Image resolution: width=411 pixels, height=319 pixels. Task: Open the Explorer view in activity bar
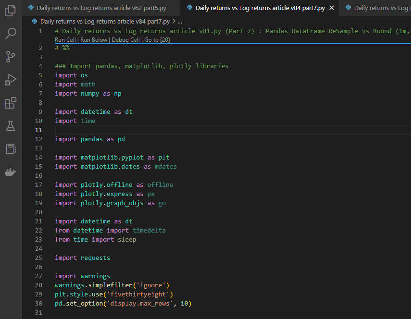tap(11, 11)
